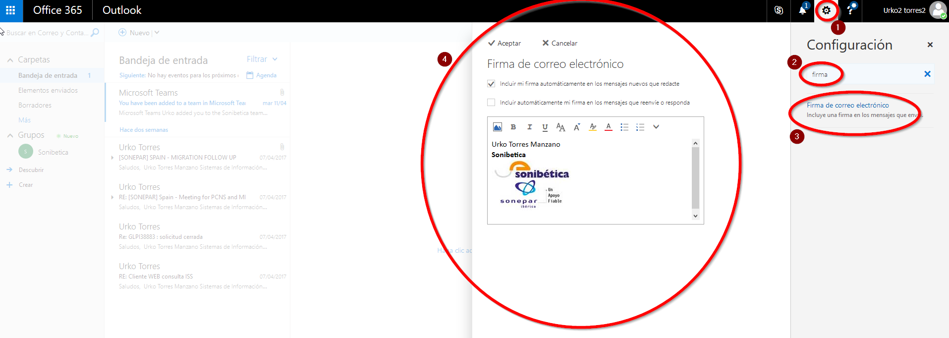Clear the firma search text

pyautogui.click(x=927, y=74)
